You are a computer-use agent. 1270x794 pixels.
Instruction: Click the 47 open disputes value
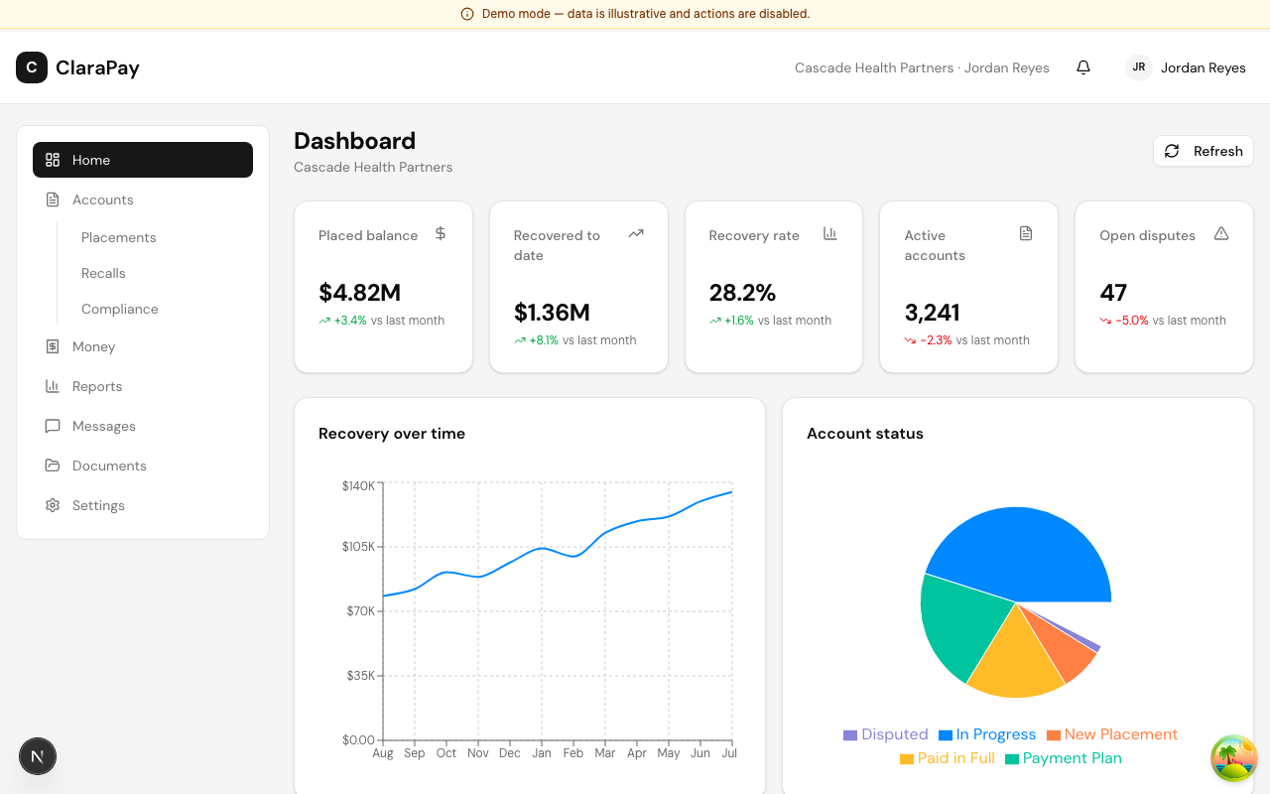(1113, 293)
